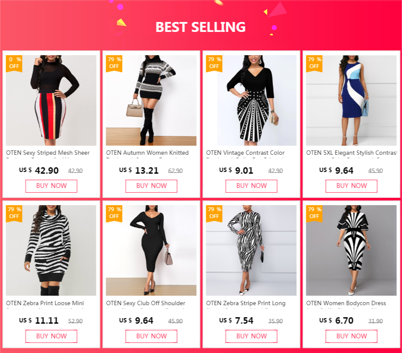Screen dimensions: 402x353
Task: Click BUY NOW for the Zebra Print Loose Mini
Action: 51,336
